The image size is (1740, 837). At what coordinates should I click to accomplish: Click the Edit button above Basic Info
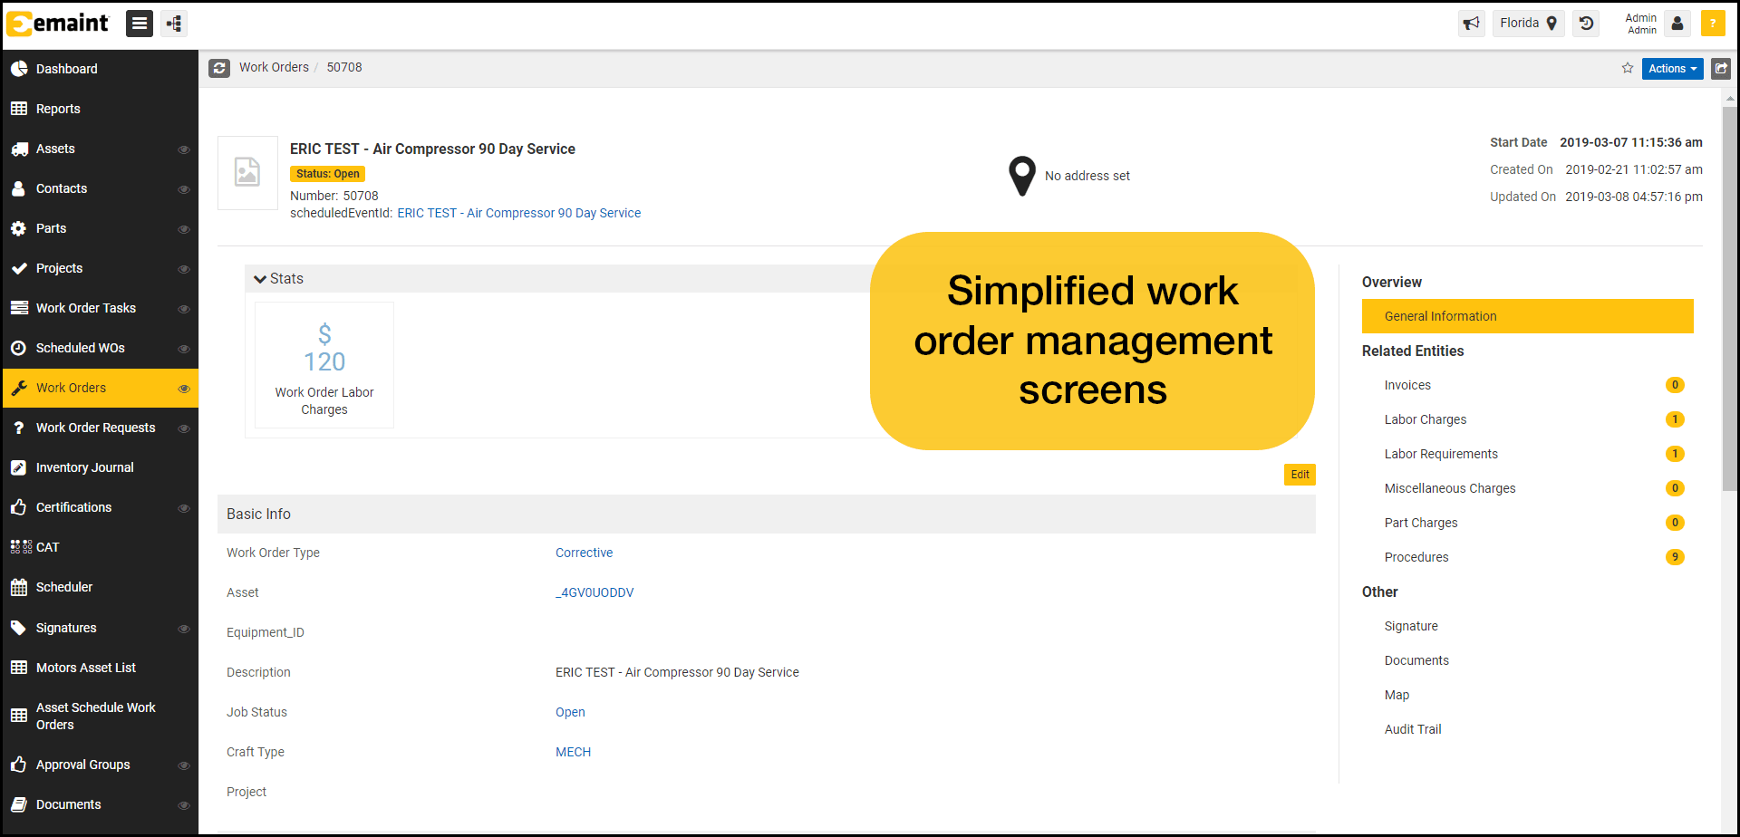[1300, 474]
